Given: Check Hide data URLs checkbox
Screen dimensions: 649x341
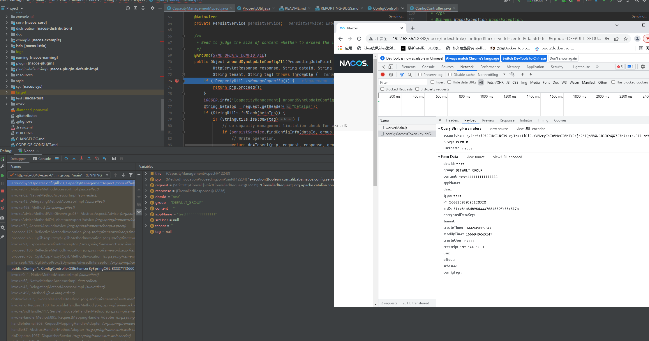Looking at the screenshot, I should 449,82.
